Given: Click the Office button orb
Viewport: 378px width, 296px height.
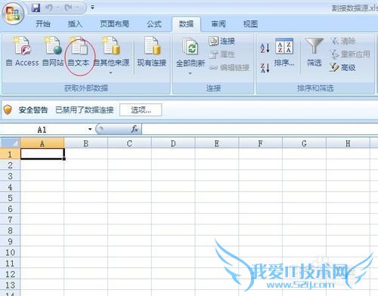Looking at the screenshot, I should pyautogui.click(x=13, y=14).
